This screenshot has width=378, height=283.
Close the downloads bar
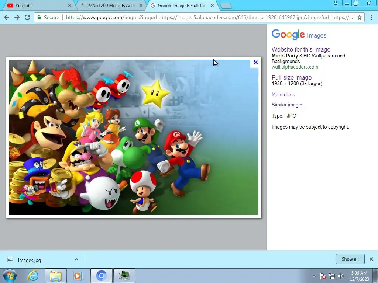point(371,259)
